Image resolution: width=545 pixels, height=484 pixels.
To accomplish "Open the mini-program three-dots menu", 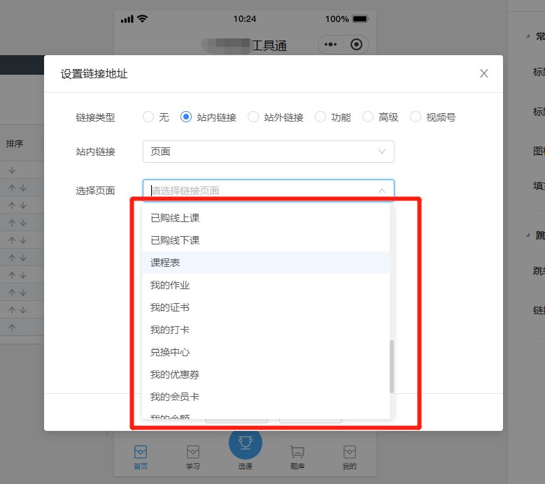I will click(x=330, y=45).
